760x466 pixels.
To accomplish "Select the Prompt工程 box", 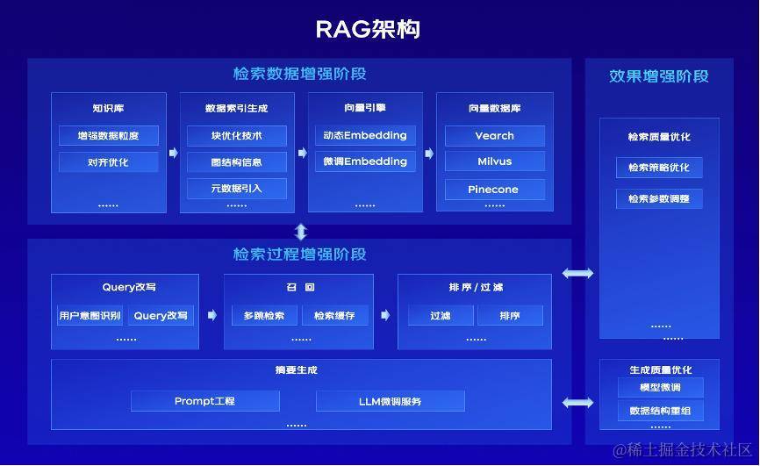I will [x=205, y=401].
